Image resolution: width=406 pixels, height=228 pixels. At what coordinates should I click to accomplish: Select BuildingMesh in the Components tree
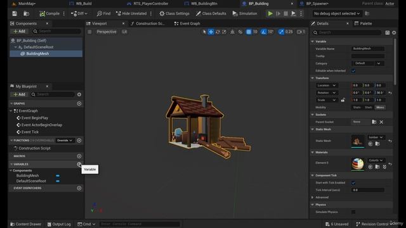(x=37, y=53)
